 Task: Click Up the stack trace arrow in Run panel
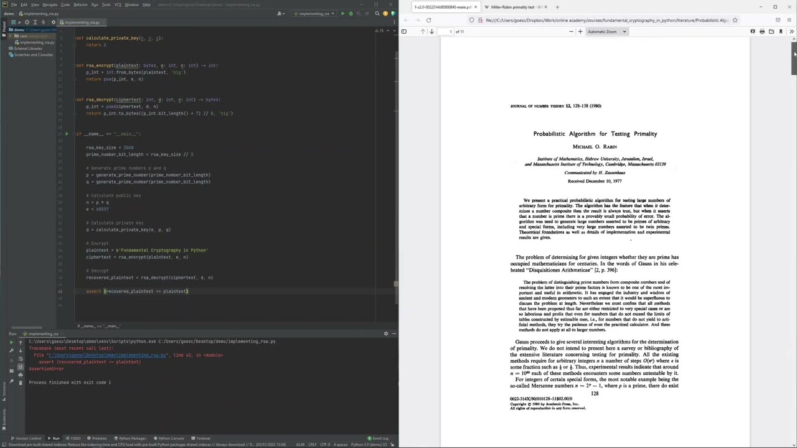20,342
